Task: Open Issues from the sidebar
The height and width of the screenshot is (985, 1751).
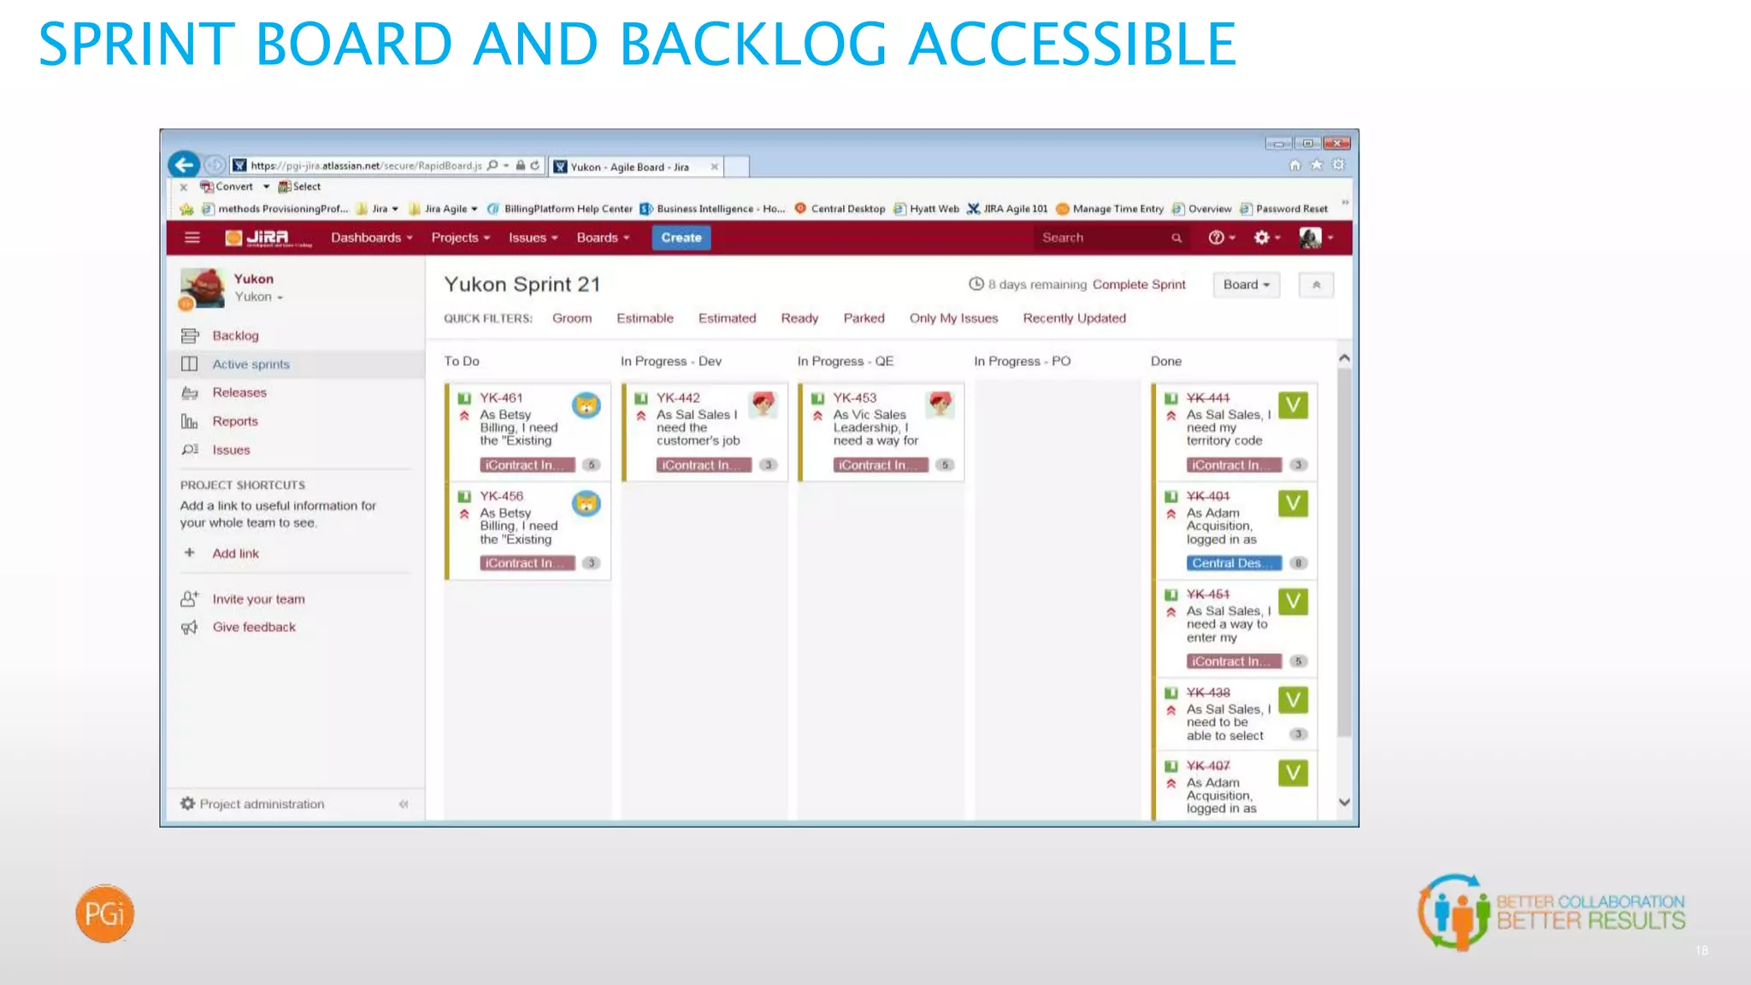Action: click(x=231, y=450)
